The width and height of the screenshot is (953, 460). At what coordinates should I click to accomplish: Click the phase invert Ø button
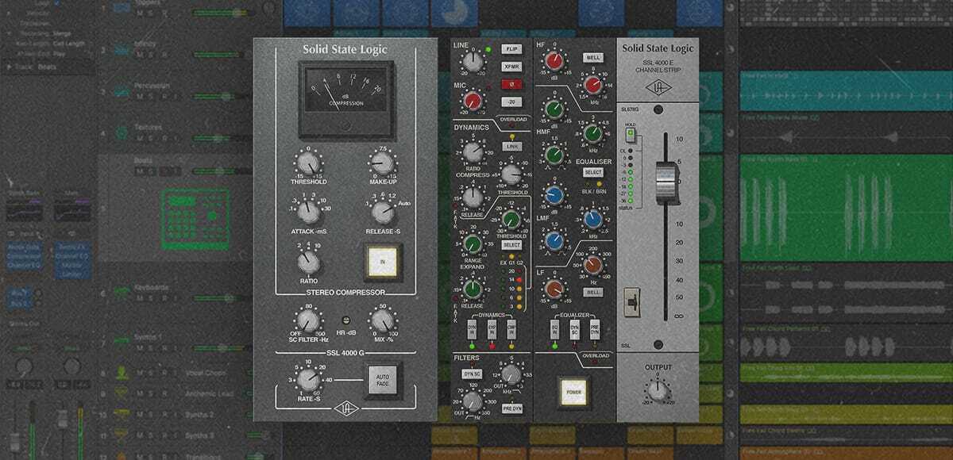pos(511,83)
